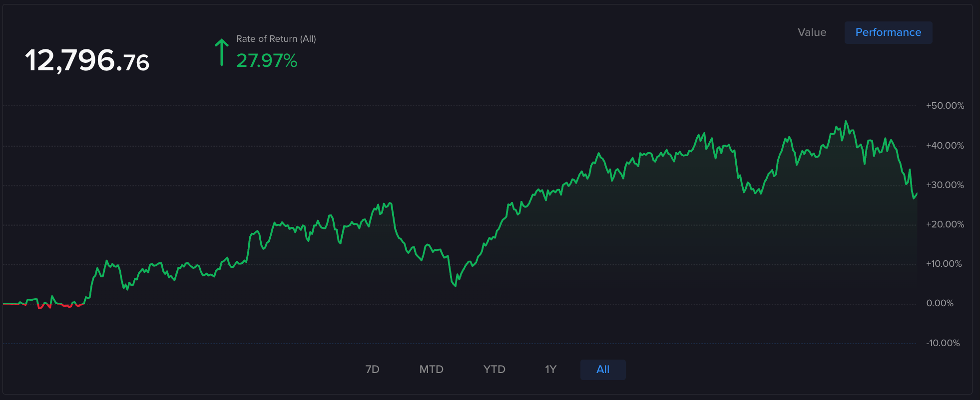Click the +30.00% axis label
980x400 pixels.
945,185
